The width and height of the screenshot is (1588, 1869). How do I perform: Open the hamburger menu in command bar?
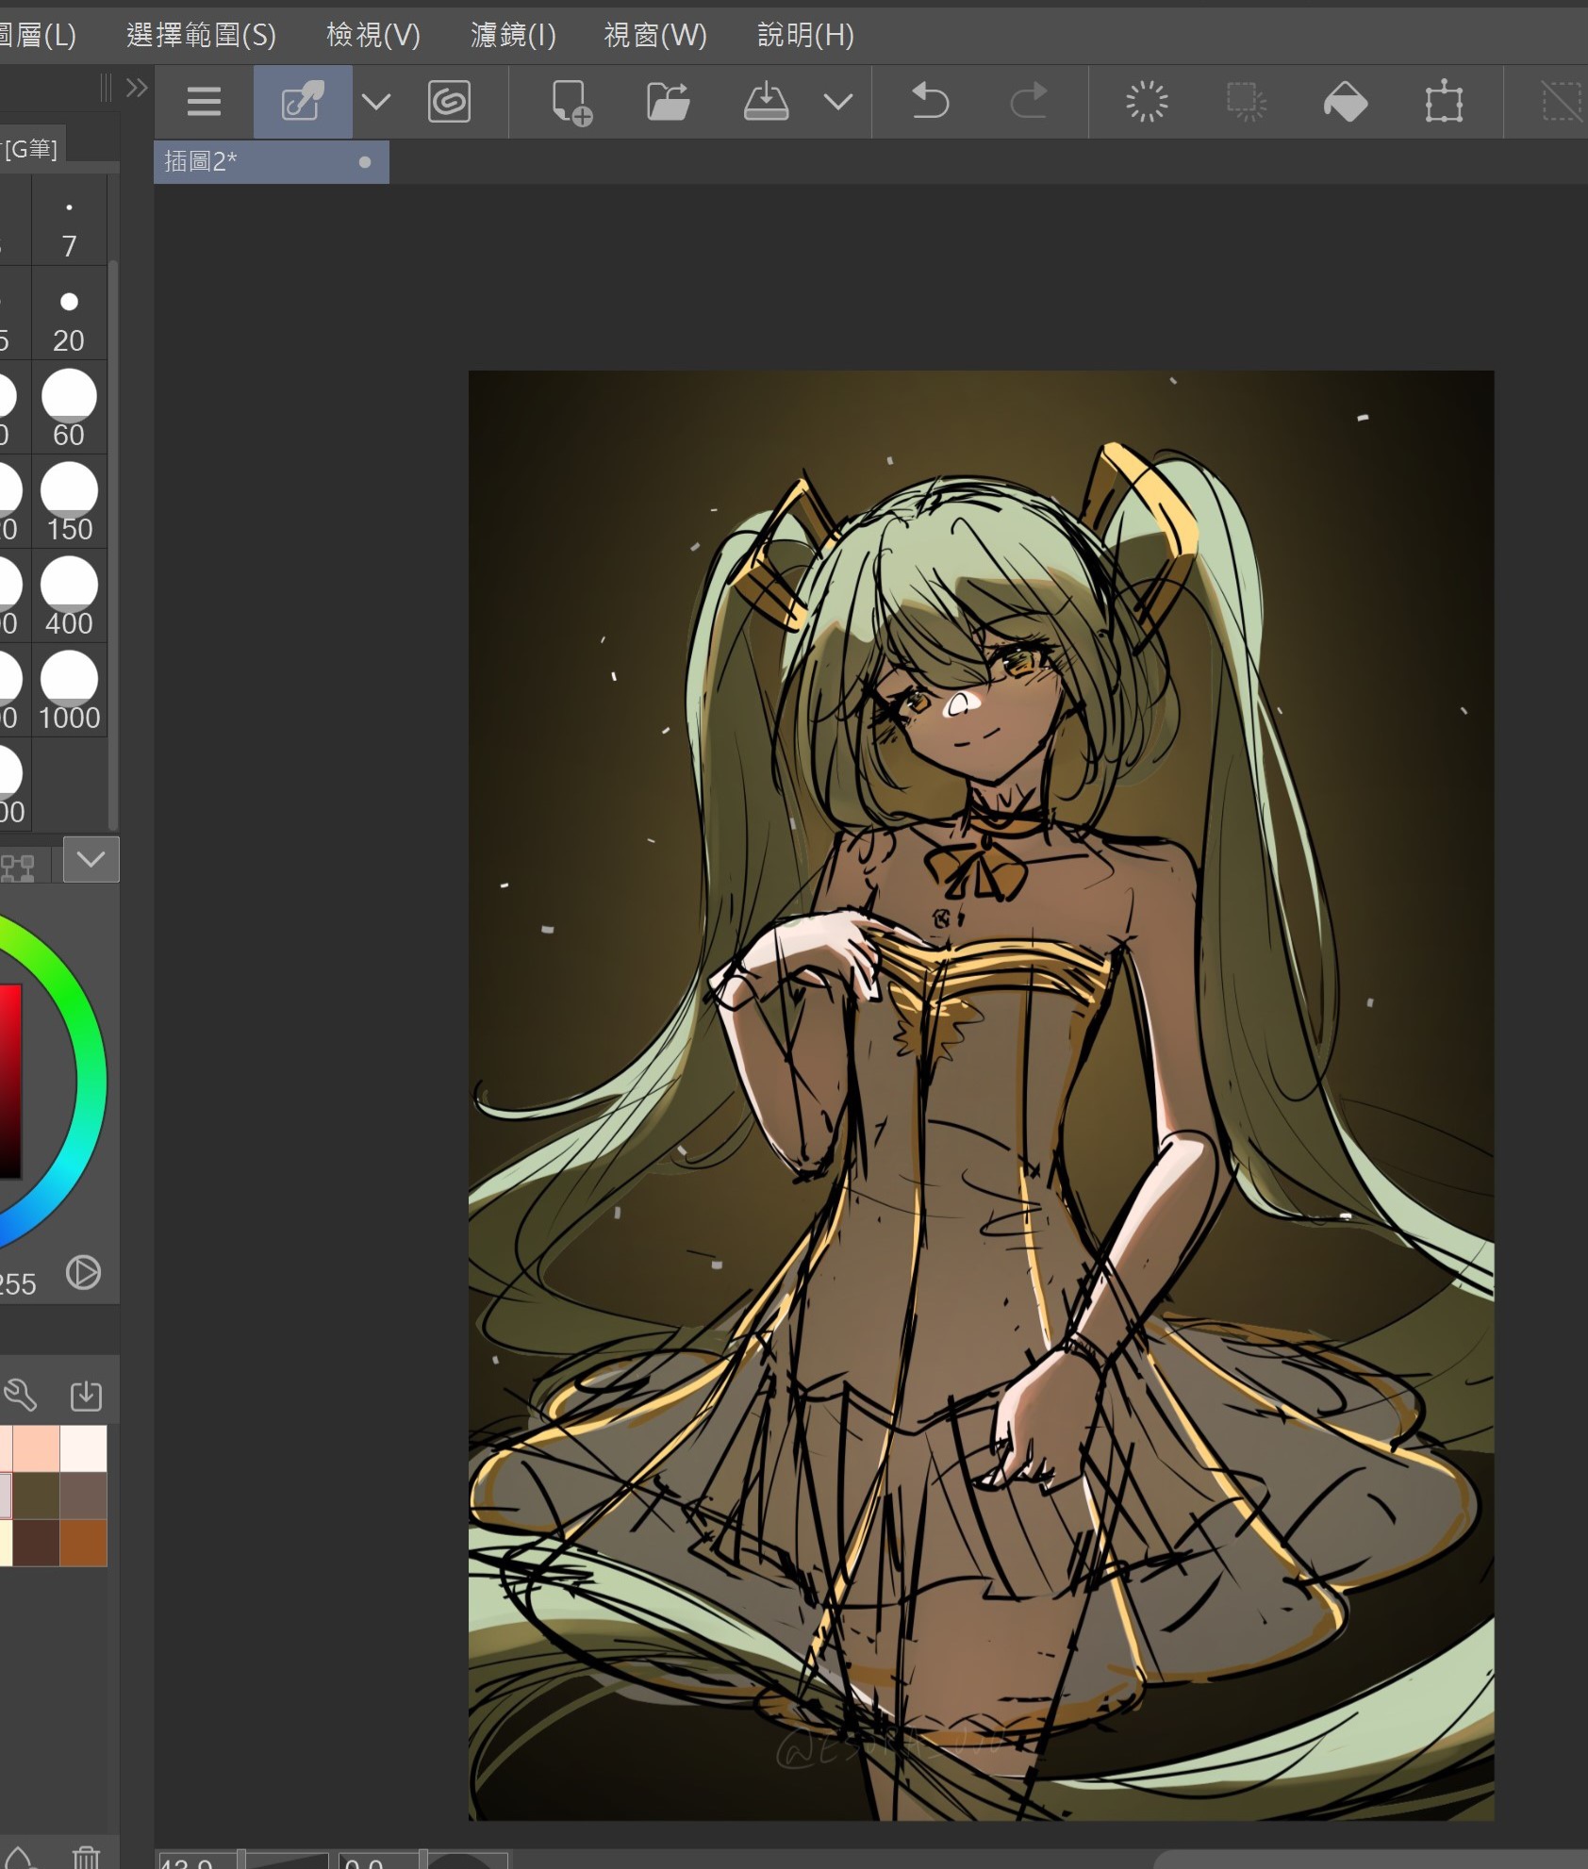pyautogui.click(x=204, y=101)
